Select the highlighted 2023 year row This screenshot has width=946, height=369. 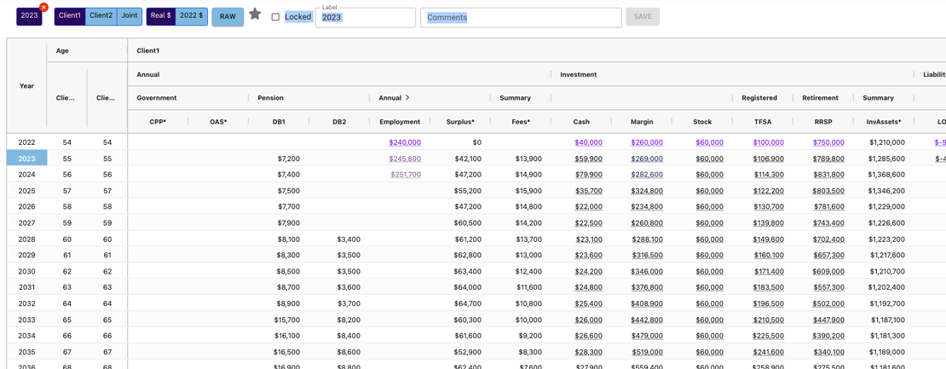coord(26,159)
